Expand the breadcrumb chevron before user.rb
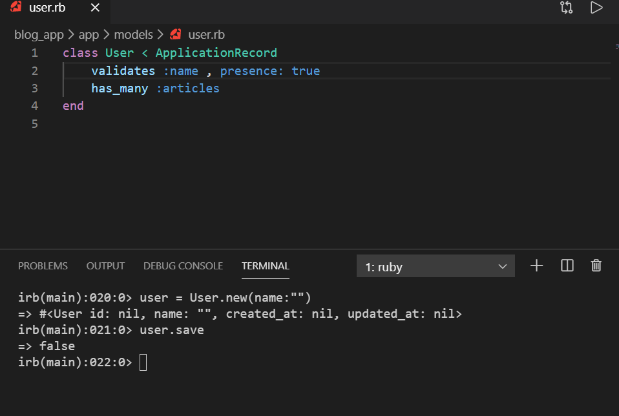 click(x=160, y=34)
